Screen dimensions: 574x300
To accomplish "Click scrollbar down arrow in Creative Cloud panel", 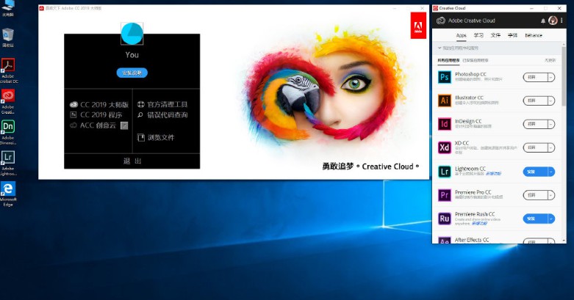I will point(564,241).
